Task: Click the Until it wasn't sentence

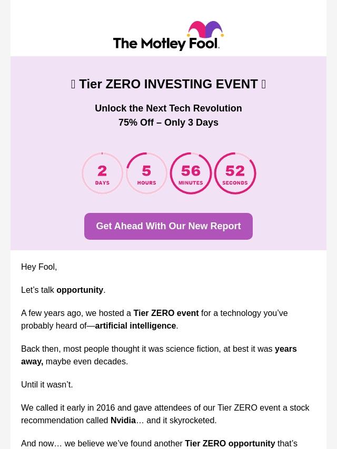Action: 47,384
